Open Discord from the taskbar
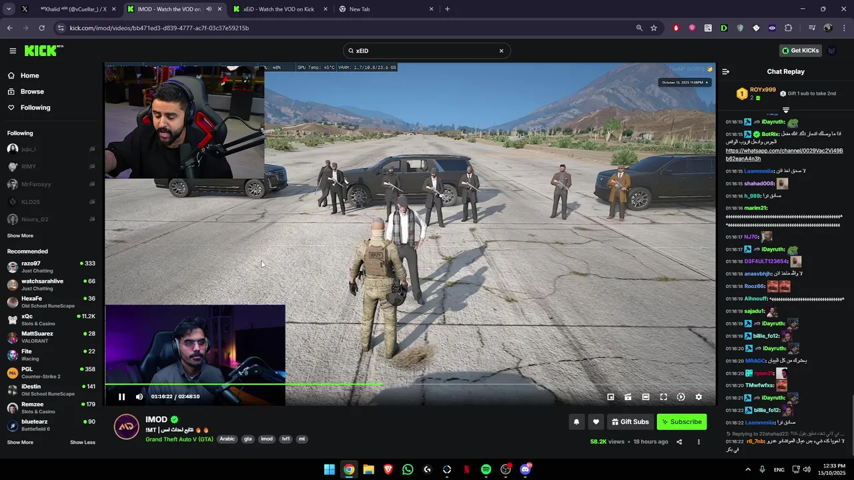 pyautogui.click(x=525, y=469)
